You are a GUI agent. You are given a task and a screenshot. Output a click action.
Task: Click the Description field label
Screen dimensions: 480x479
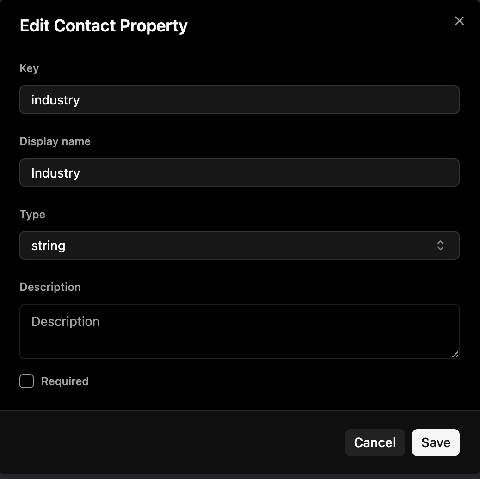coord(50,287)
